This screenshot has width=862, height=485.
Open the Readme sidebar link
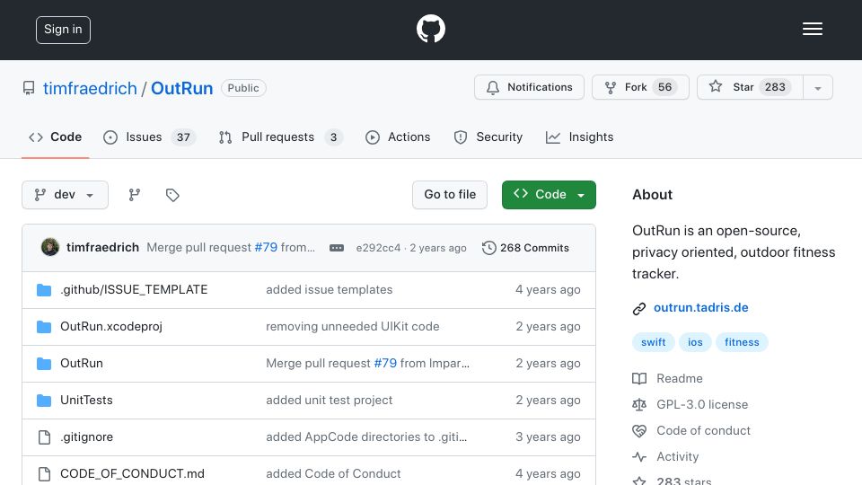coord(680,378)
